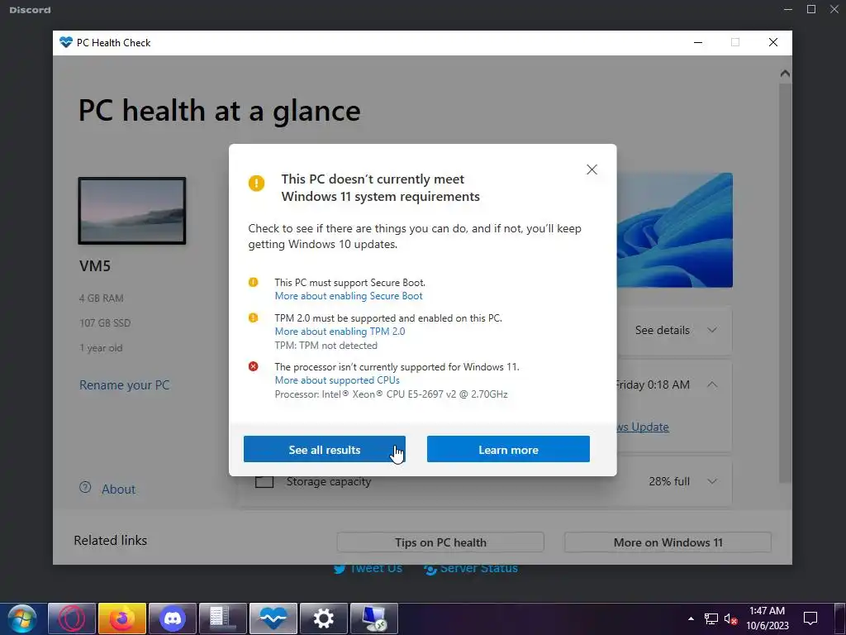
Task: Open the notification center icon
Action: [810, 618]
